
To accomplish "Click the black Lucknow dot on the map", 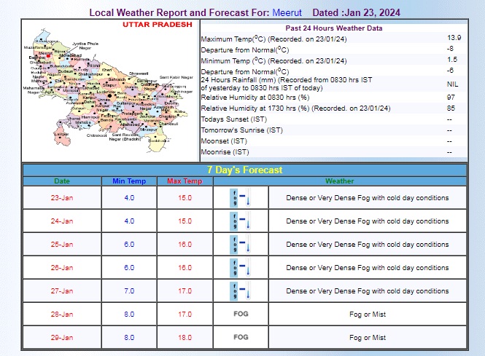I will [109, 96].
